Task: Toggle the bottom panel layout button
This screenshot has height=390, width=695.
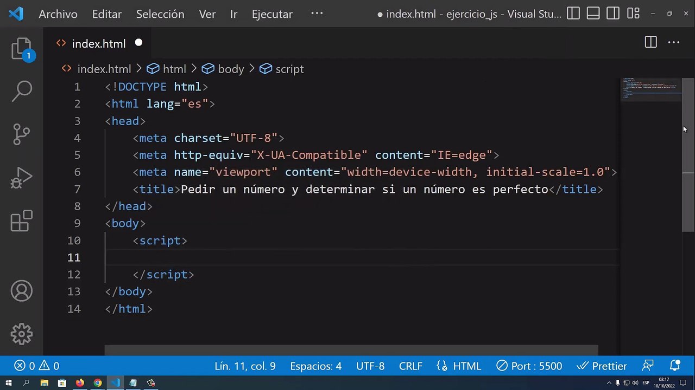Action: point(593,14)
